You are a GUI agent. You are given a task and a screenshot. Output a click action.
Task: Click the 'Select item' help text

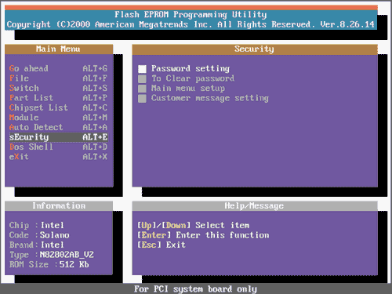tap(223, 225)
